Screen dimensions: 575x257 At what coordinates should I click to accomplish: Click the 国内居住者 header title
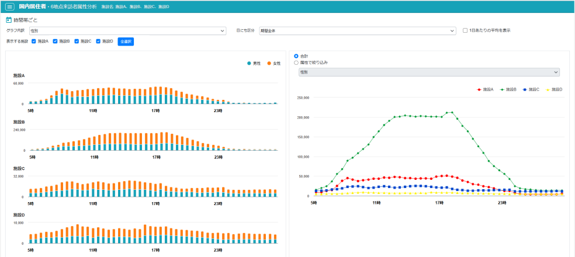tap(34, 6)
